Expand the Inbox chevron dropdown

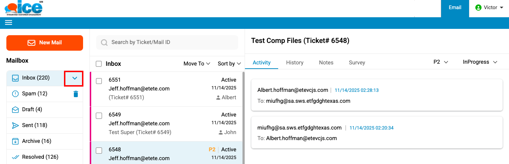[74, 78]
